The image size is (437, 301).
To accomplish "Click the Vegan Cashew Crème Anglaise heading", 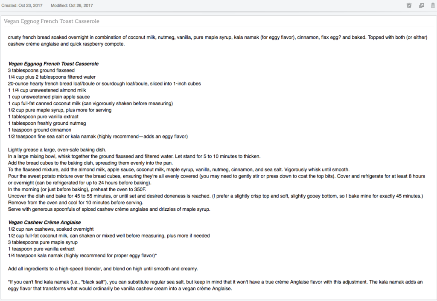I will point(45,223).
